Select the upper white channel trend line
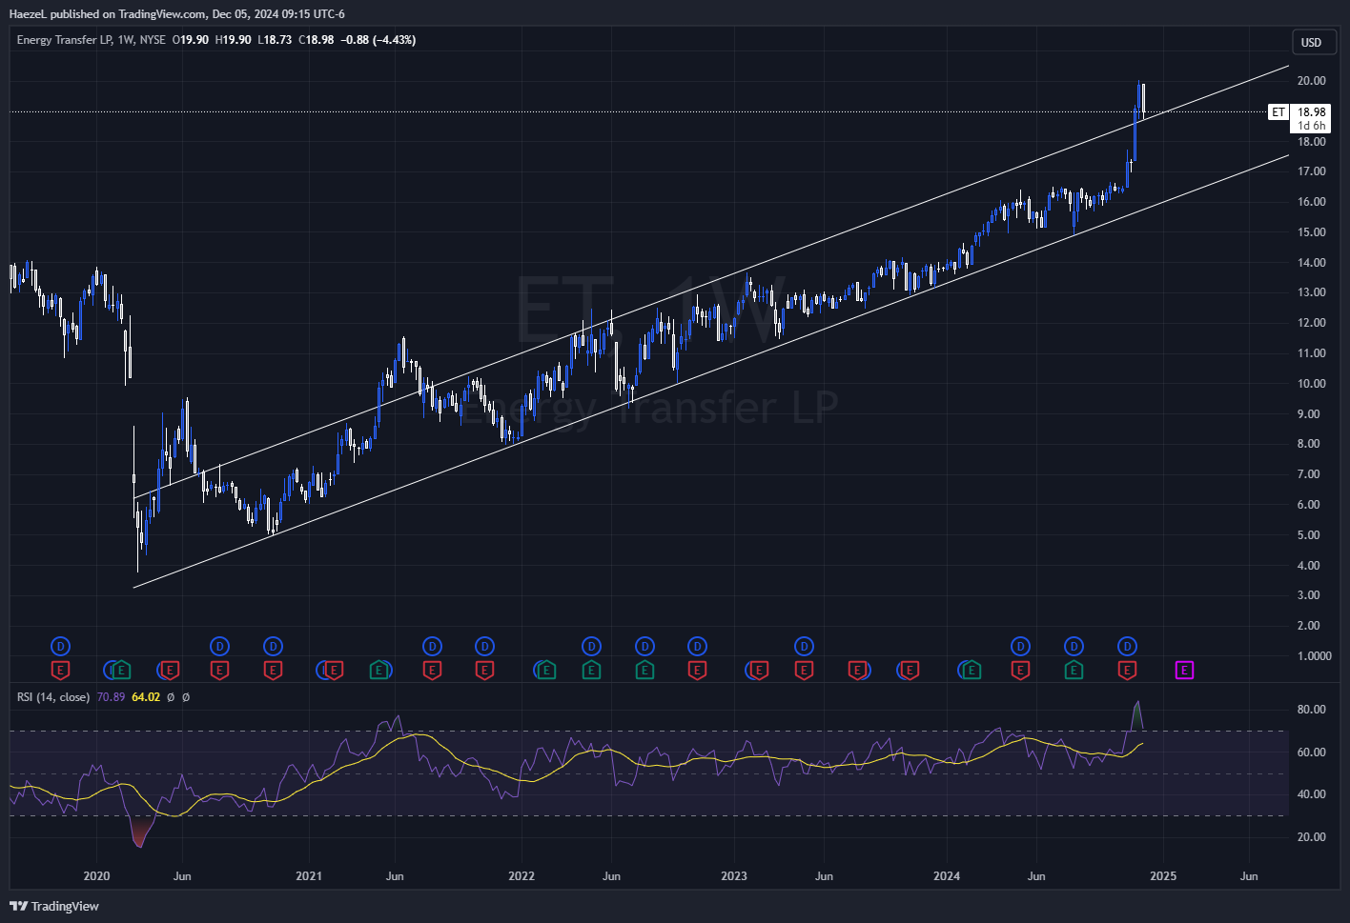Screen dimensions: 1350x923 [x=710, y=283]
